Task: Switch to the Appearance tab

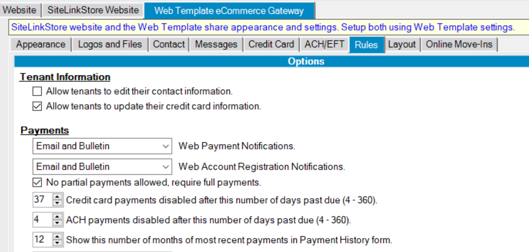Action: (x=41, y=45)
